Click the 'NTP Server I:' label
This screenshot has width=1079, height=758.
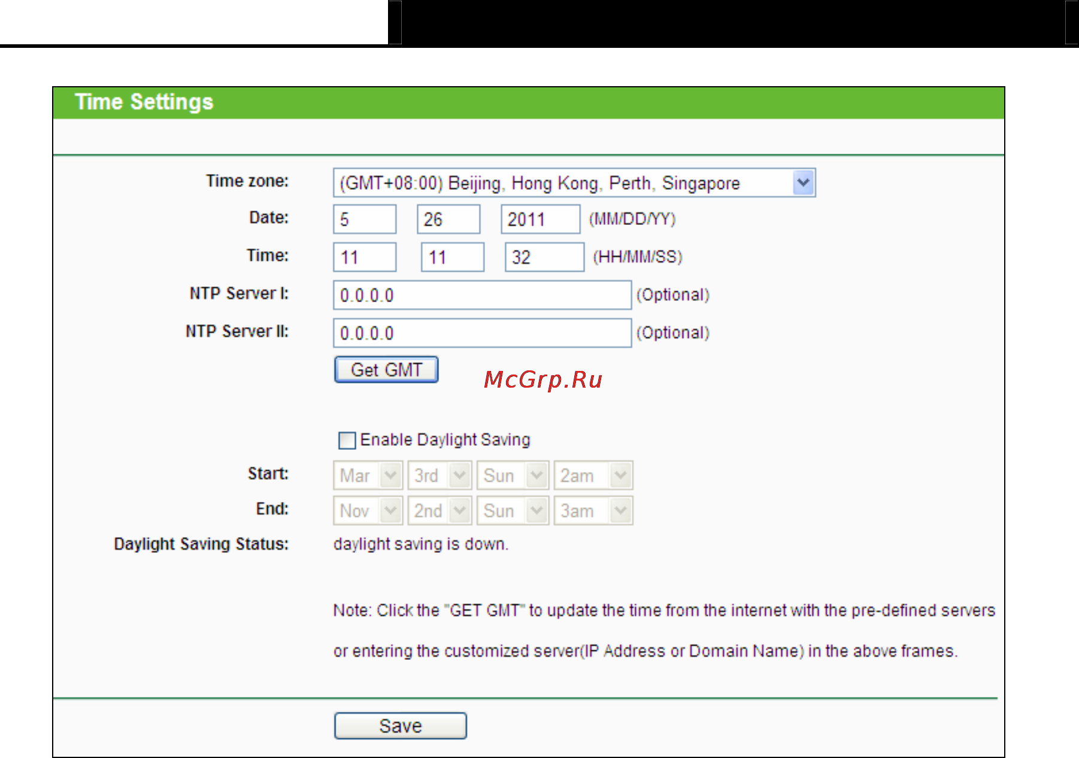pyautogui.click(x=239, y=293)
